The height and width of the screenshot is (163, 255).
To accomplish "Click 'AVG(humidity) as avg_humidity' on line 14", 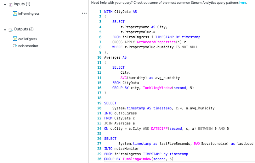I will (150, 78).
